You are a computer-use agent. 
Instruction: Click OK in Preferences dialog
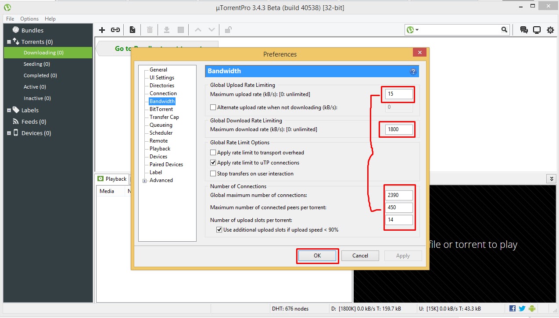[317, 256]
